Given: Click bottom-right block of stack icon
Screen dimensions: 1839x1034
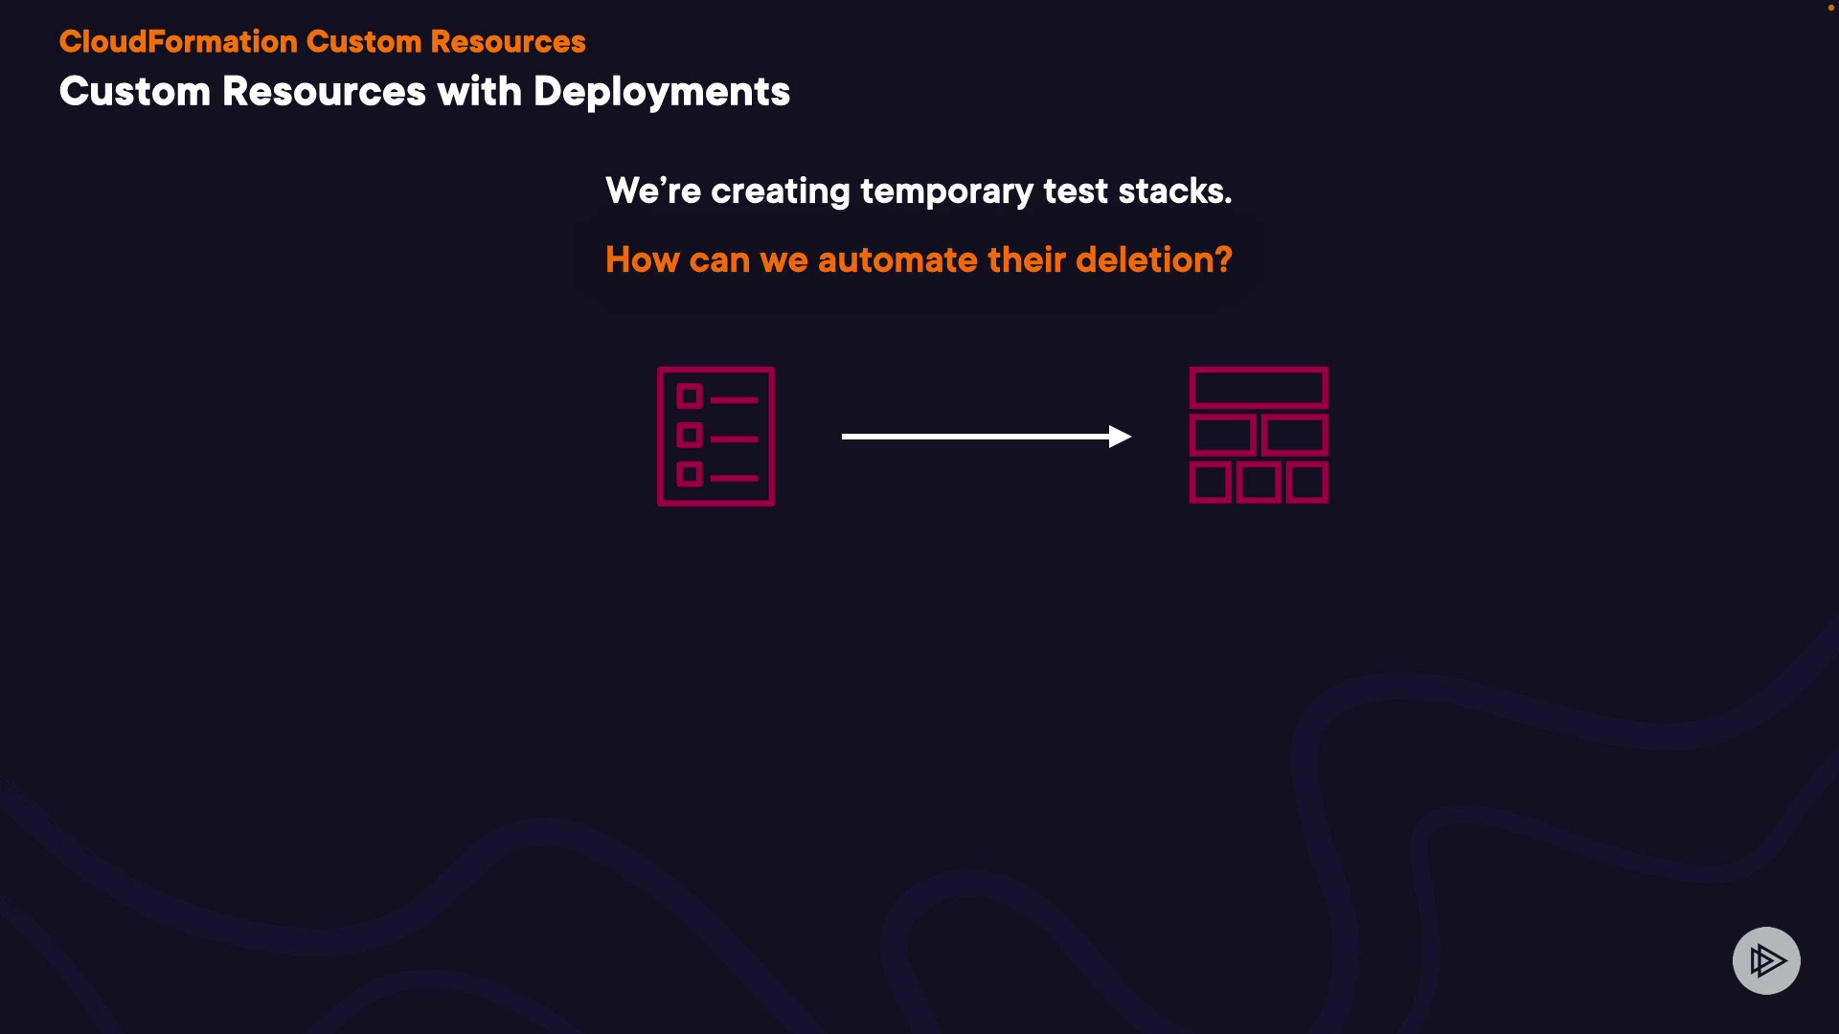Looking at the screenshot, I should [x=1307, y=483].
